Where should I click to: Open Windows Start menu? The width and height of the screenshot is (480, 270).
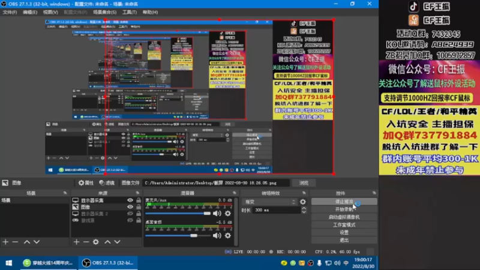click(9, 263)
